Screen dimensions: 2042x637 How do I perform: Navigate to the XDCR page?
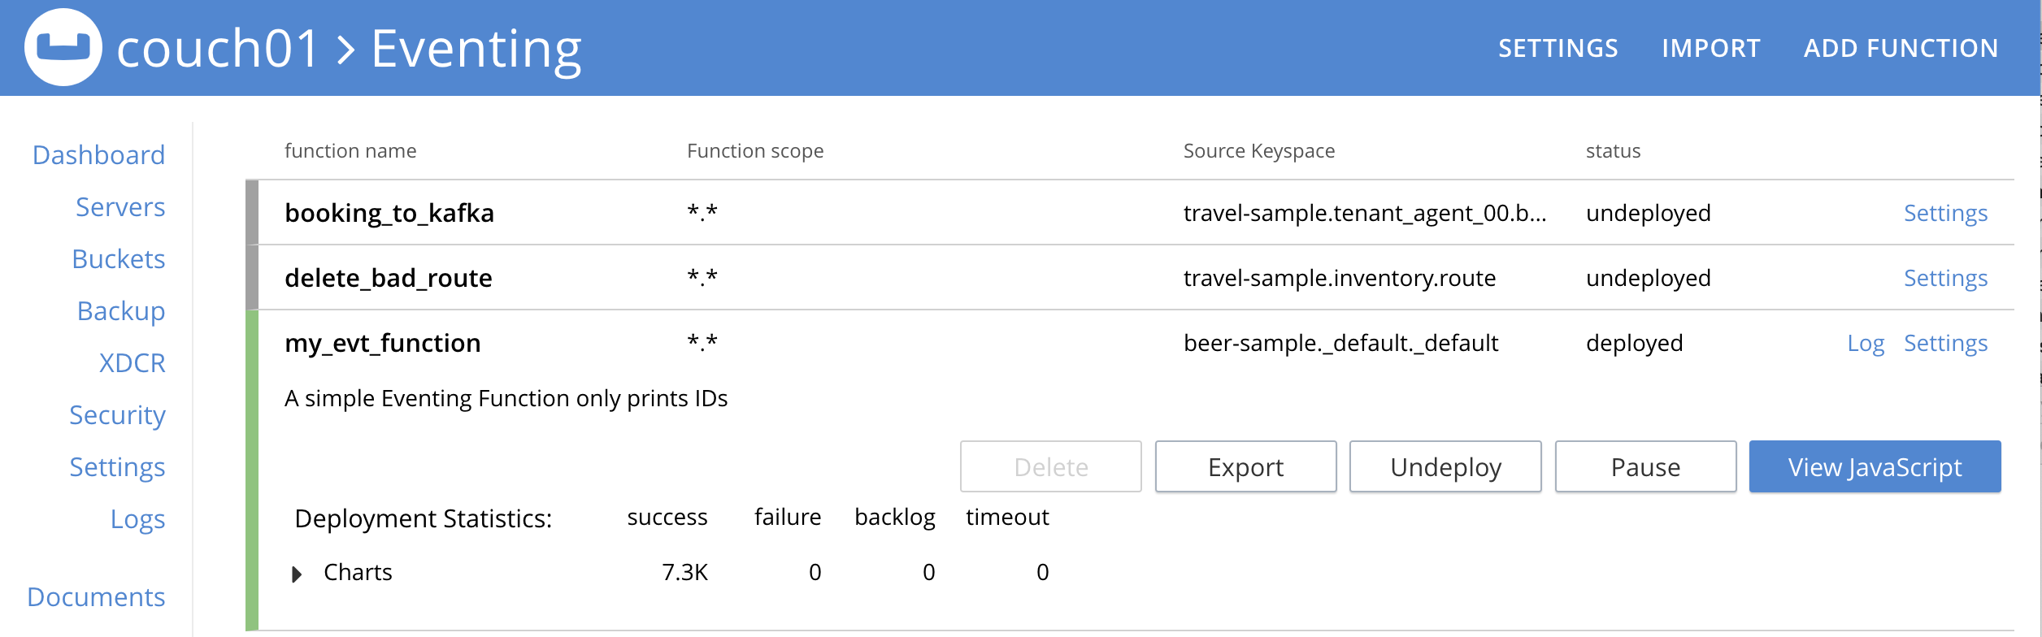tap(132, 363)
